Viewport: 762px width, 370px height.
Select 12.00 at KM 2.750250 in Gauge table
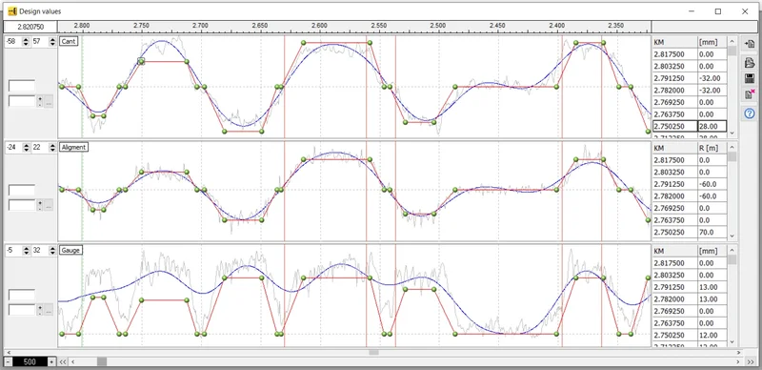pos(712,336)
